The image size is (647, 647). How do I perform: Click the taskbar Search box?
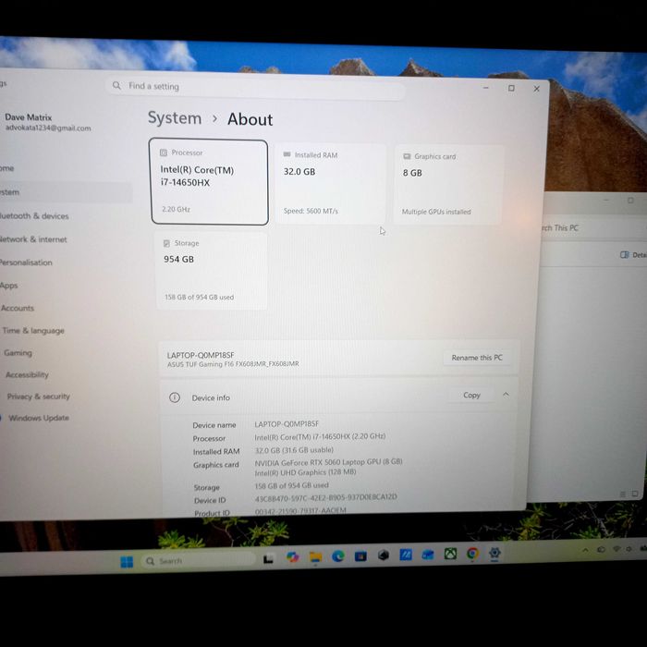199,561
